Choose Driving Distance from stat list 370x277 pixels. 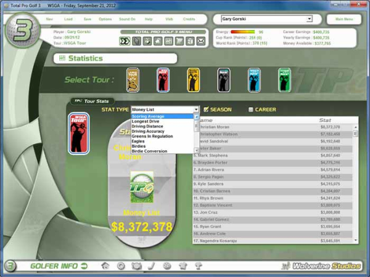(162, 126)
